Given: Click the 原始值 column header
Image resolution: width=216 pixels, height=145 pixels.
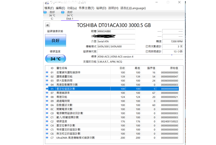Looking at the screenshot, I should coord(167,68).
